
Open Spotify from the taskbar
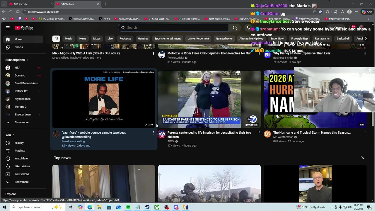pos(128,207)
